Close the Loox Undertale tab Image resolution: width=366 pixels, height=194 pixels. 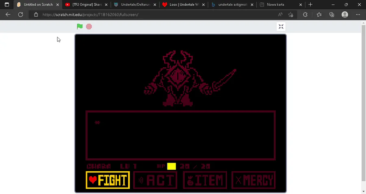[x=203, y=4]
